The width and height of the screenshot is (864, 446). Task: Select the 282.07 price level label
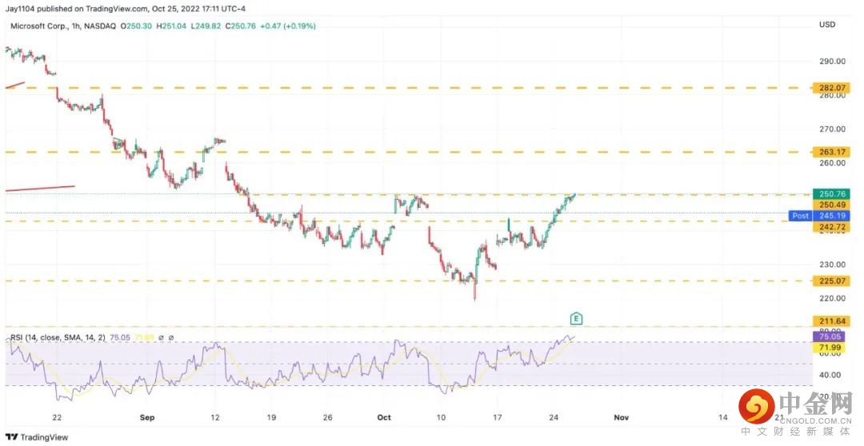coord(831,88)
